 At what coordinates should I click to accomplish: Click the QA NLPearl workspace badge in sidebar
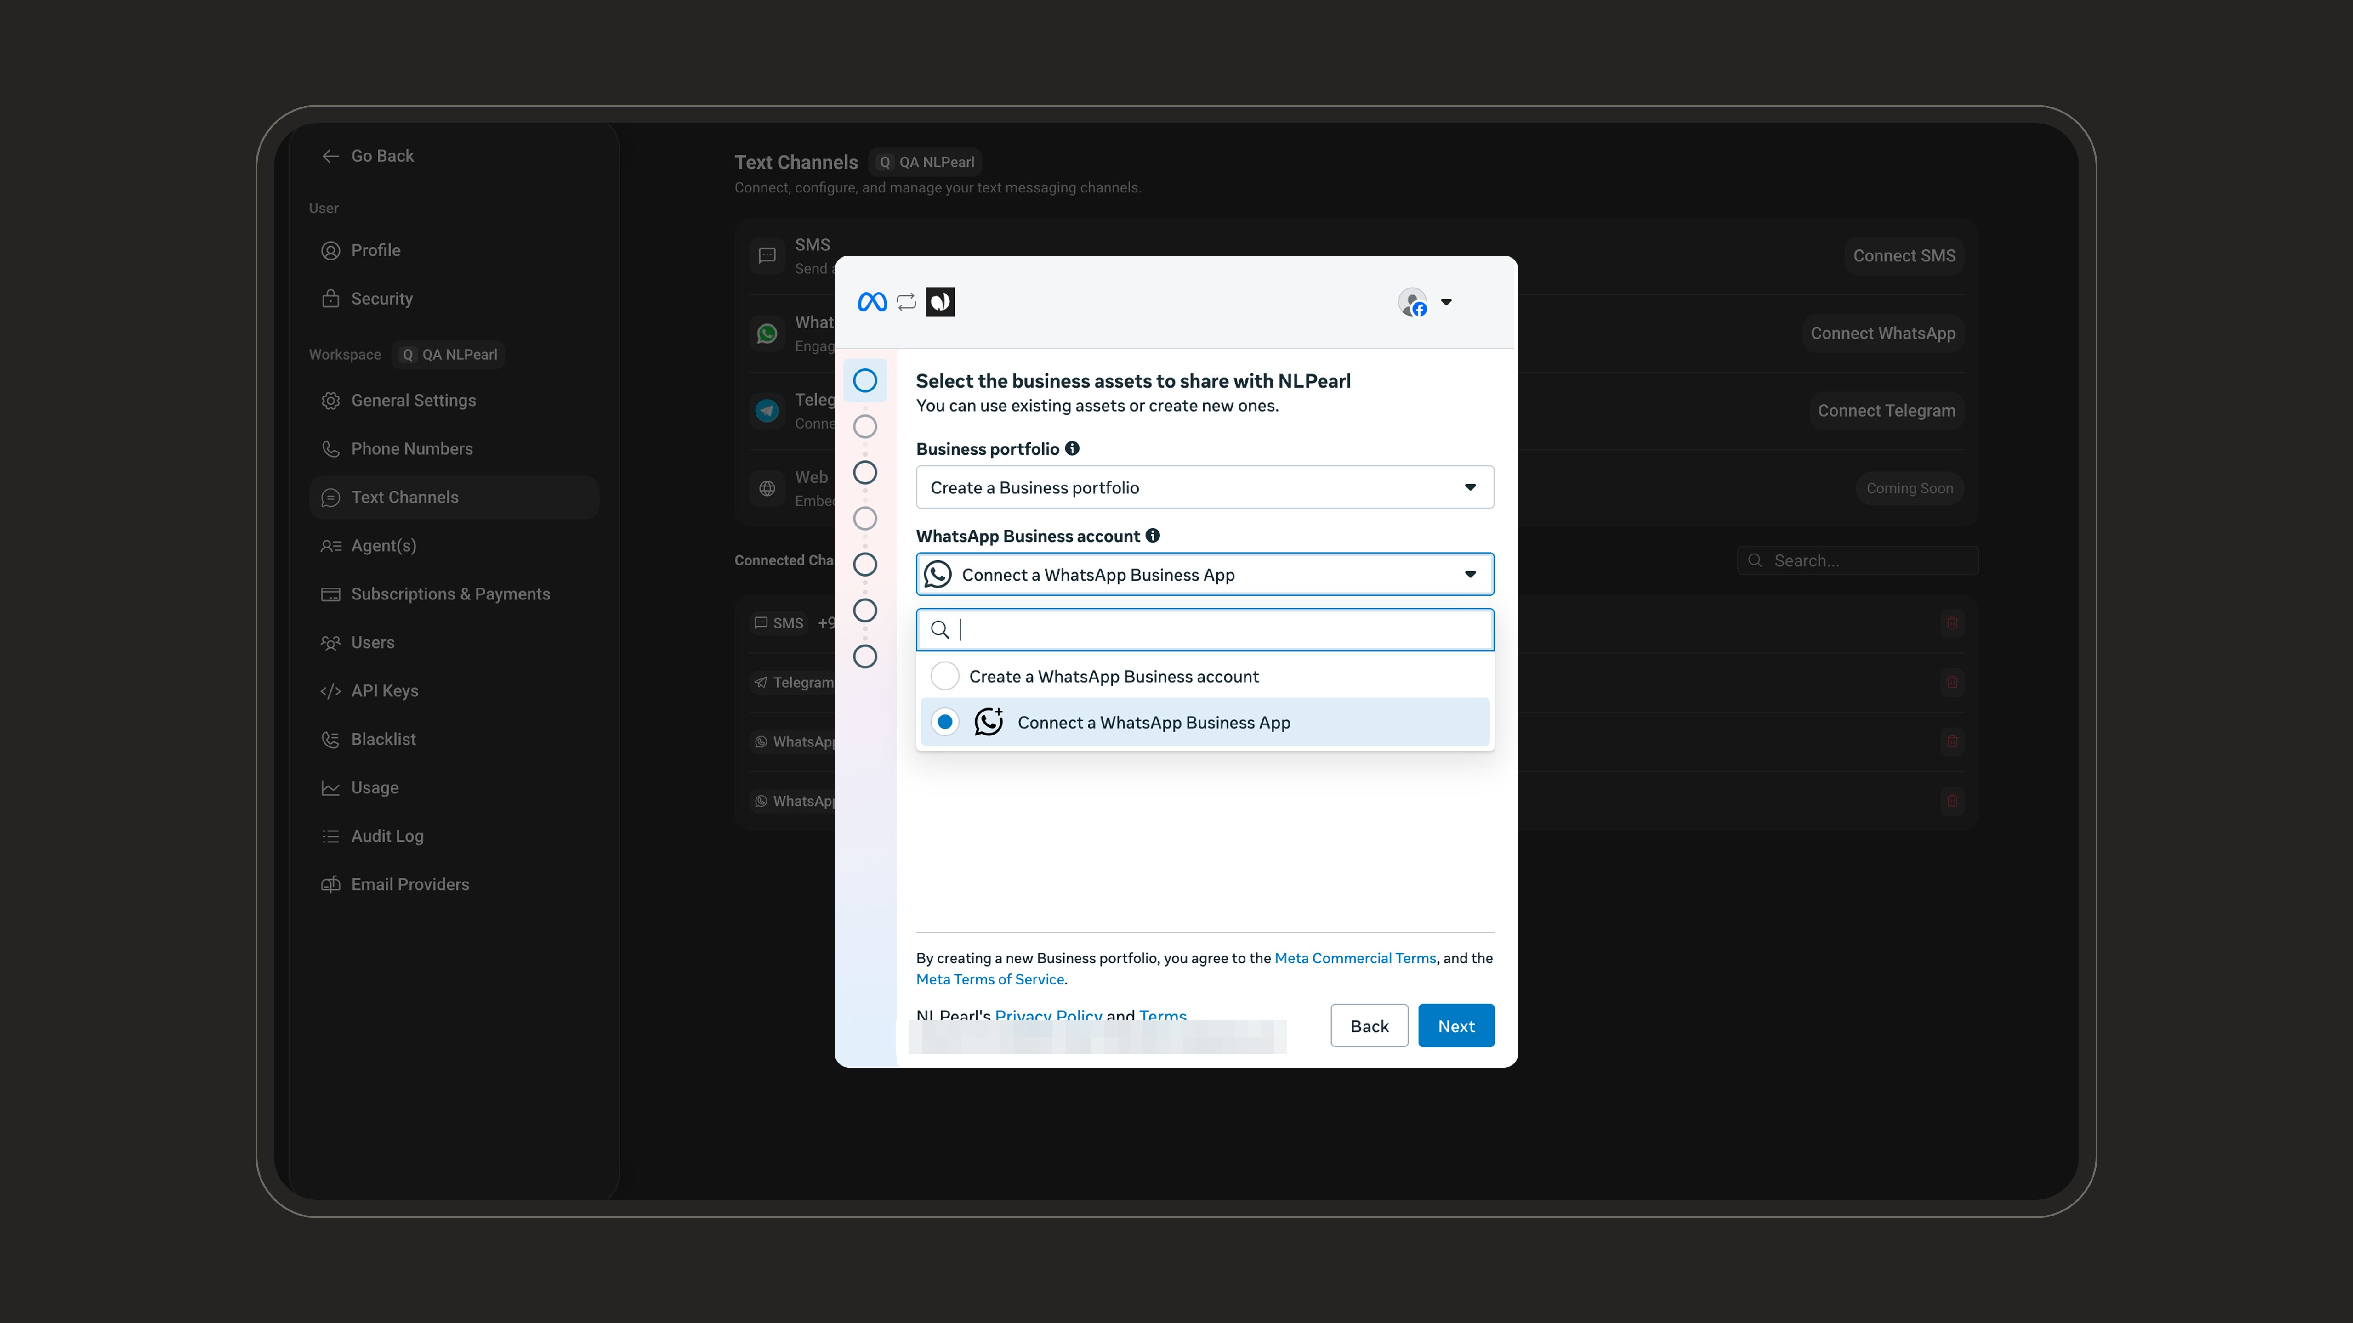449,354
